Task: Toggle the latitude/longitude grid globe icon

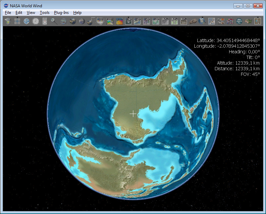Action: click(26, 21)
